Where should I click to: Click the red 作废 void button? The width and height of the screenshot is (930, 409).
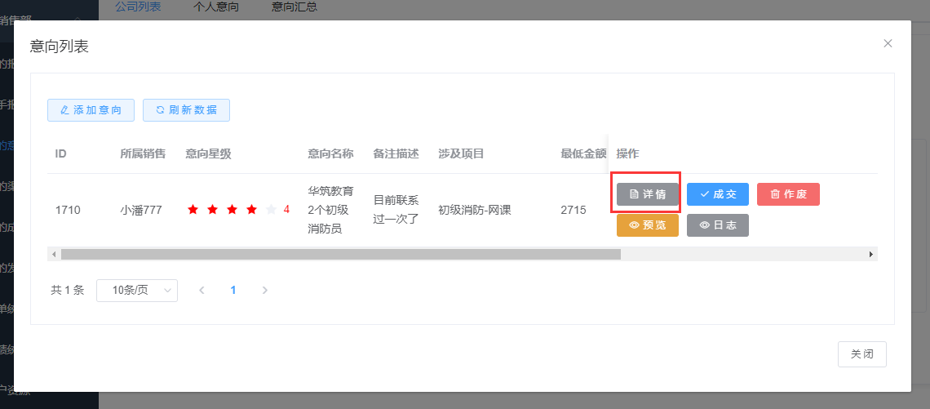point(788,195)
